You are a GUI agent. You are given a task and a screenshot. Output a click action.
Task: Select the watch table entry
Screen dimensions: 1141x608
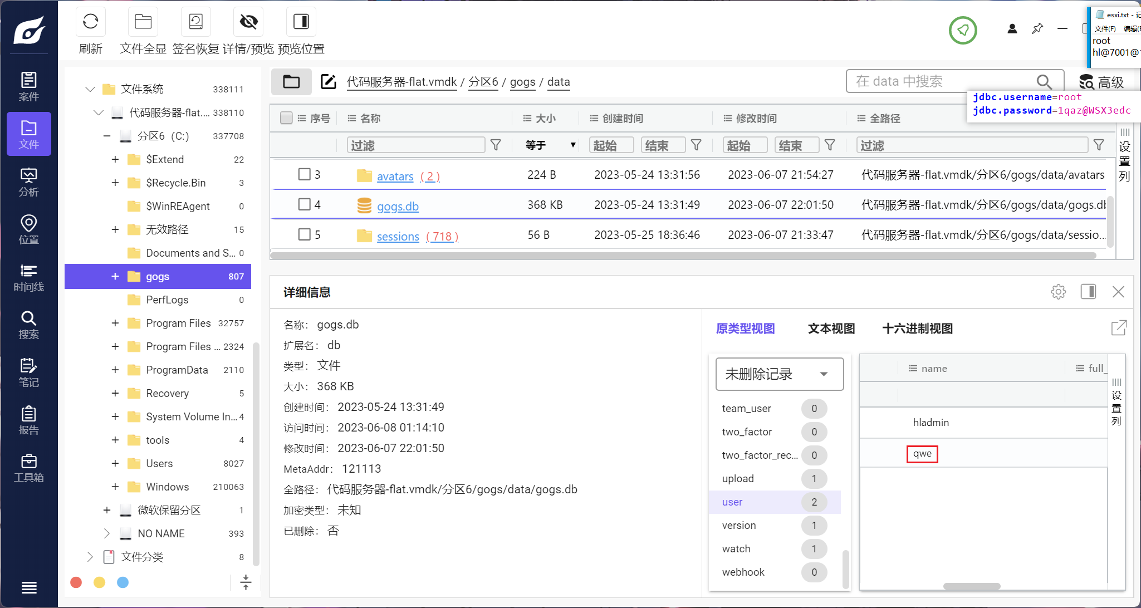click(x=774, y=549)
